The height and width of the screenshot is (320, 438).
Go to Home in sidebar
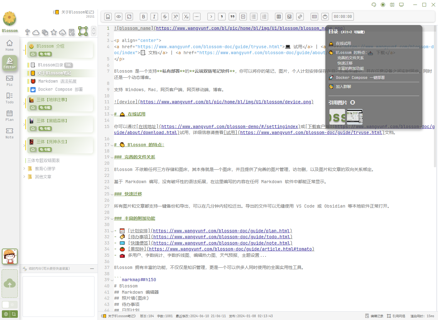10,45
